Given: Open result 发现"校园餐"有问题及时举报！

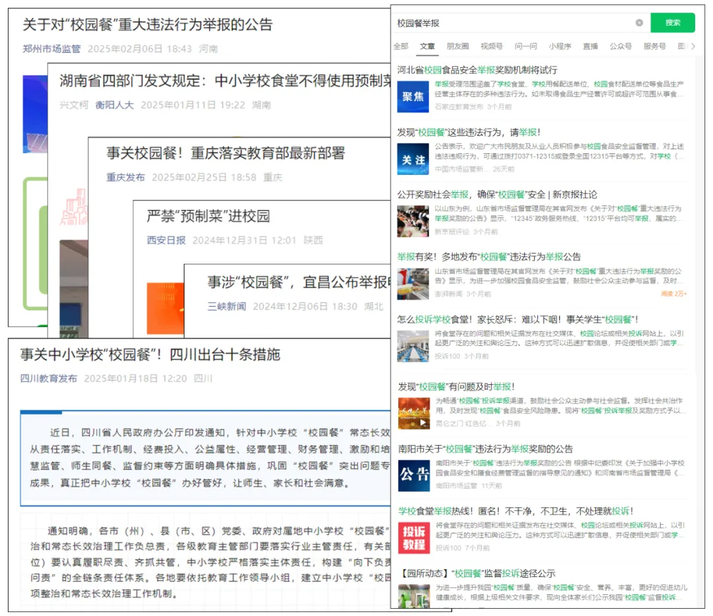Looking at the screenshot, I should coord(456,386).
